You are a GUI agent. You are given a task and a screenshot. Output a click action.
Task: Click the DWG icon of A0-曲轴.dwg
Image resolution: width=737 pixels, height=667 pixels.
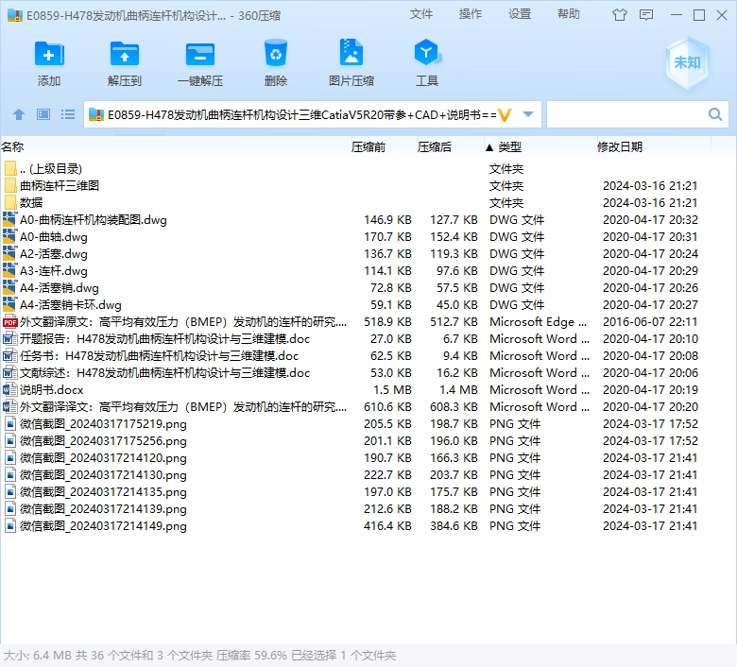coord(9,236)
